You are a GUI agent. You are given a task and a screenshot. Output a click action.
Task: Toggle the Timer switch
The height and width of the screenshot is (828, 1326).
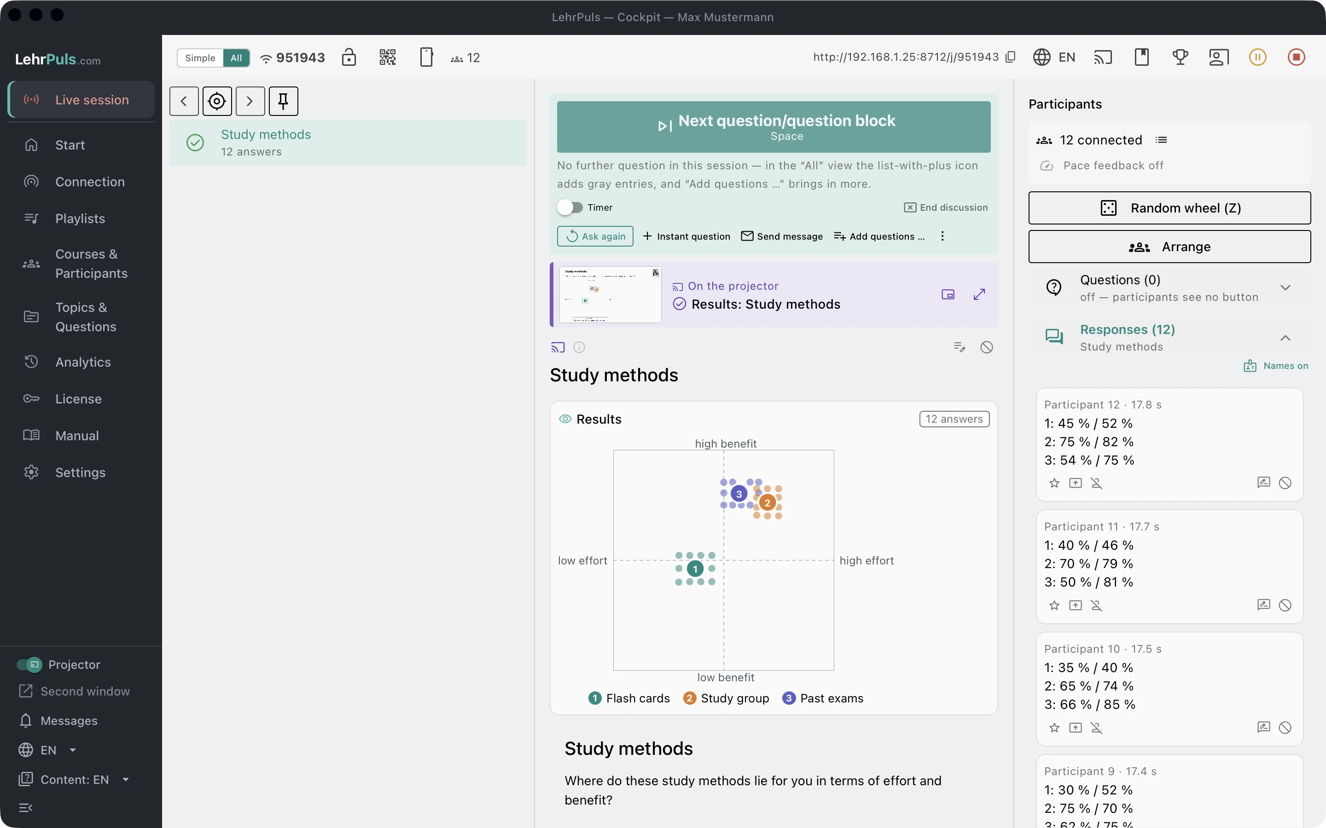[570, 207]
